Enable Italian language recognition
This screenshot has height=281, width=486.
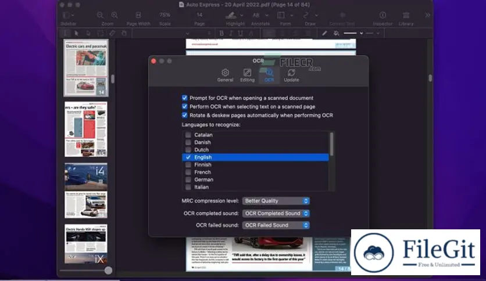[x=188, y=187]
